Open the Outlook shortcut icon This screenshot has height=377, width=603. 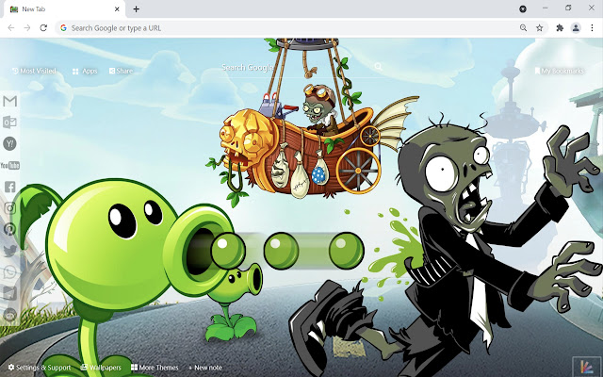[x=10, y=123]
